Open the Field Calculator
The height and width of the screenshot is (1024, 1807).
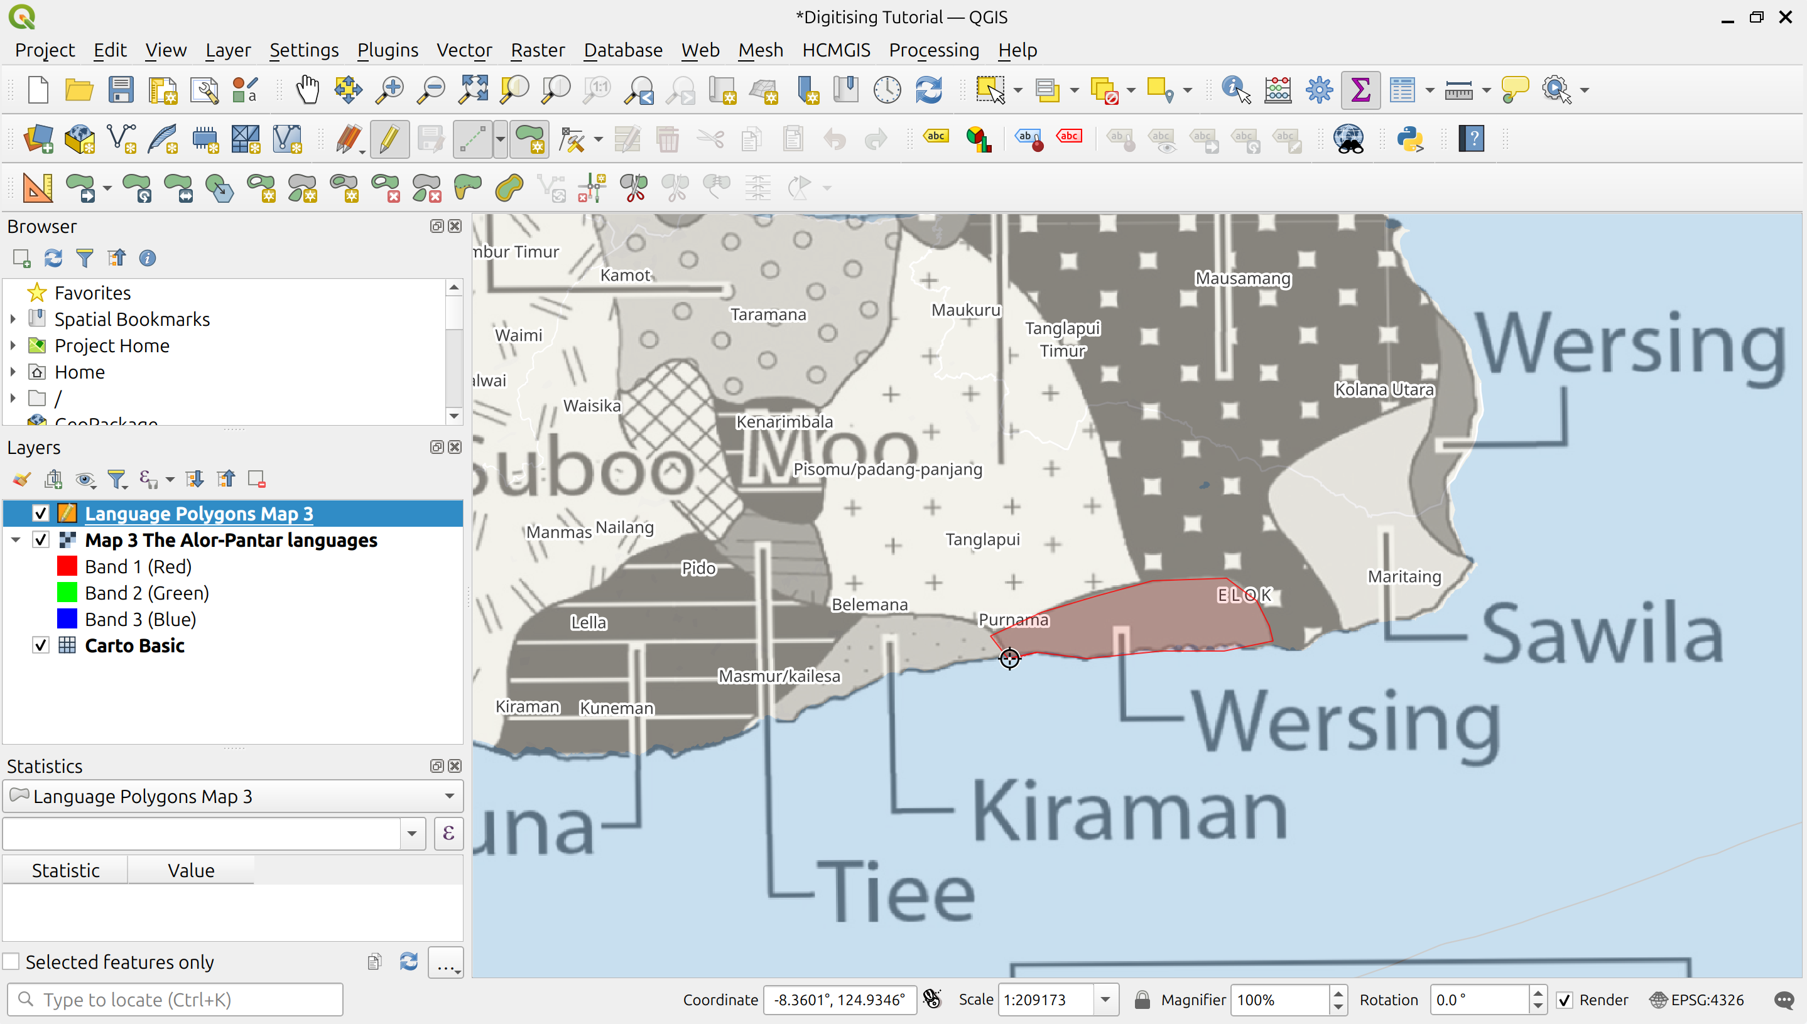1278,90
